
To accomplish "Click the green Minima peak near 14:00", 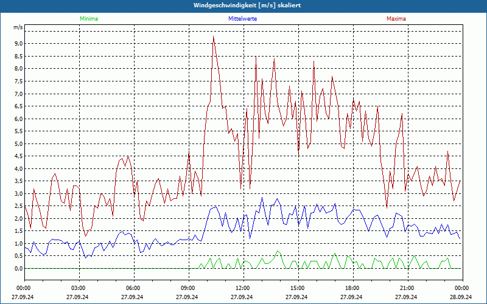I will point(278,251).
